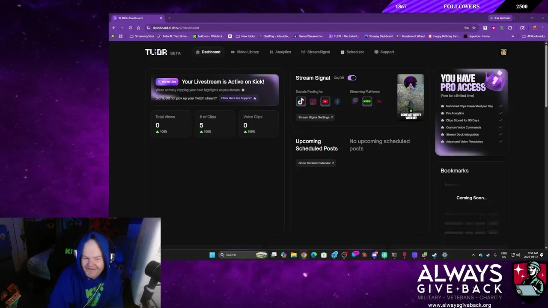
Task: Open the New folder bookmark folder
Action: click(x=245, y=36)
